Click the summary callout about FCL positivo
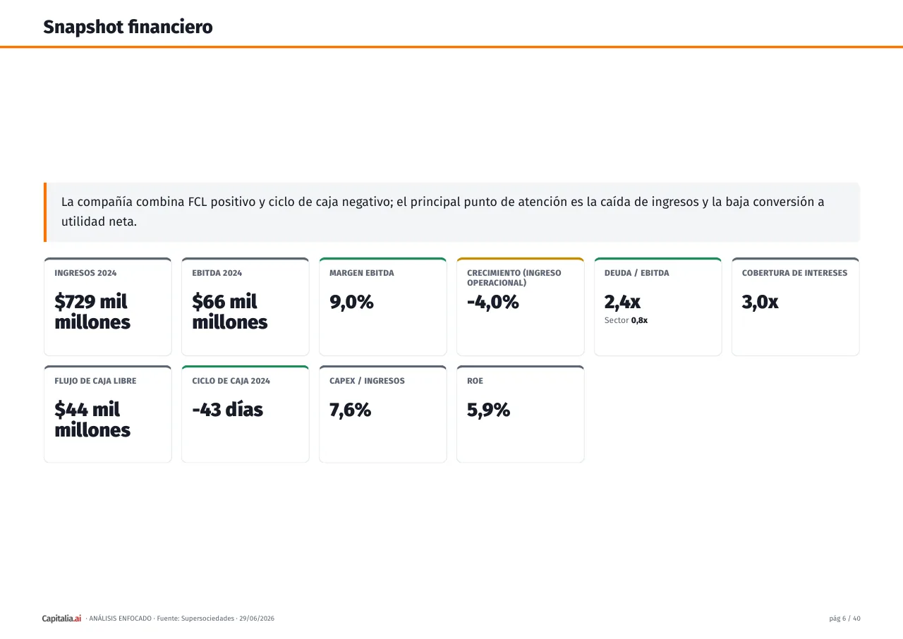 click(x=452, y=212)
